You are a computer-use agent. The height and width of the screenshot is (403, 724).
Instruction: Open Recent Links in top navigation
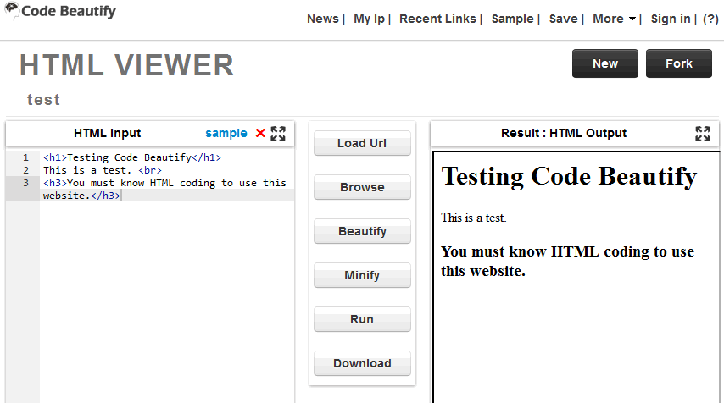click(x=437, y=19)
